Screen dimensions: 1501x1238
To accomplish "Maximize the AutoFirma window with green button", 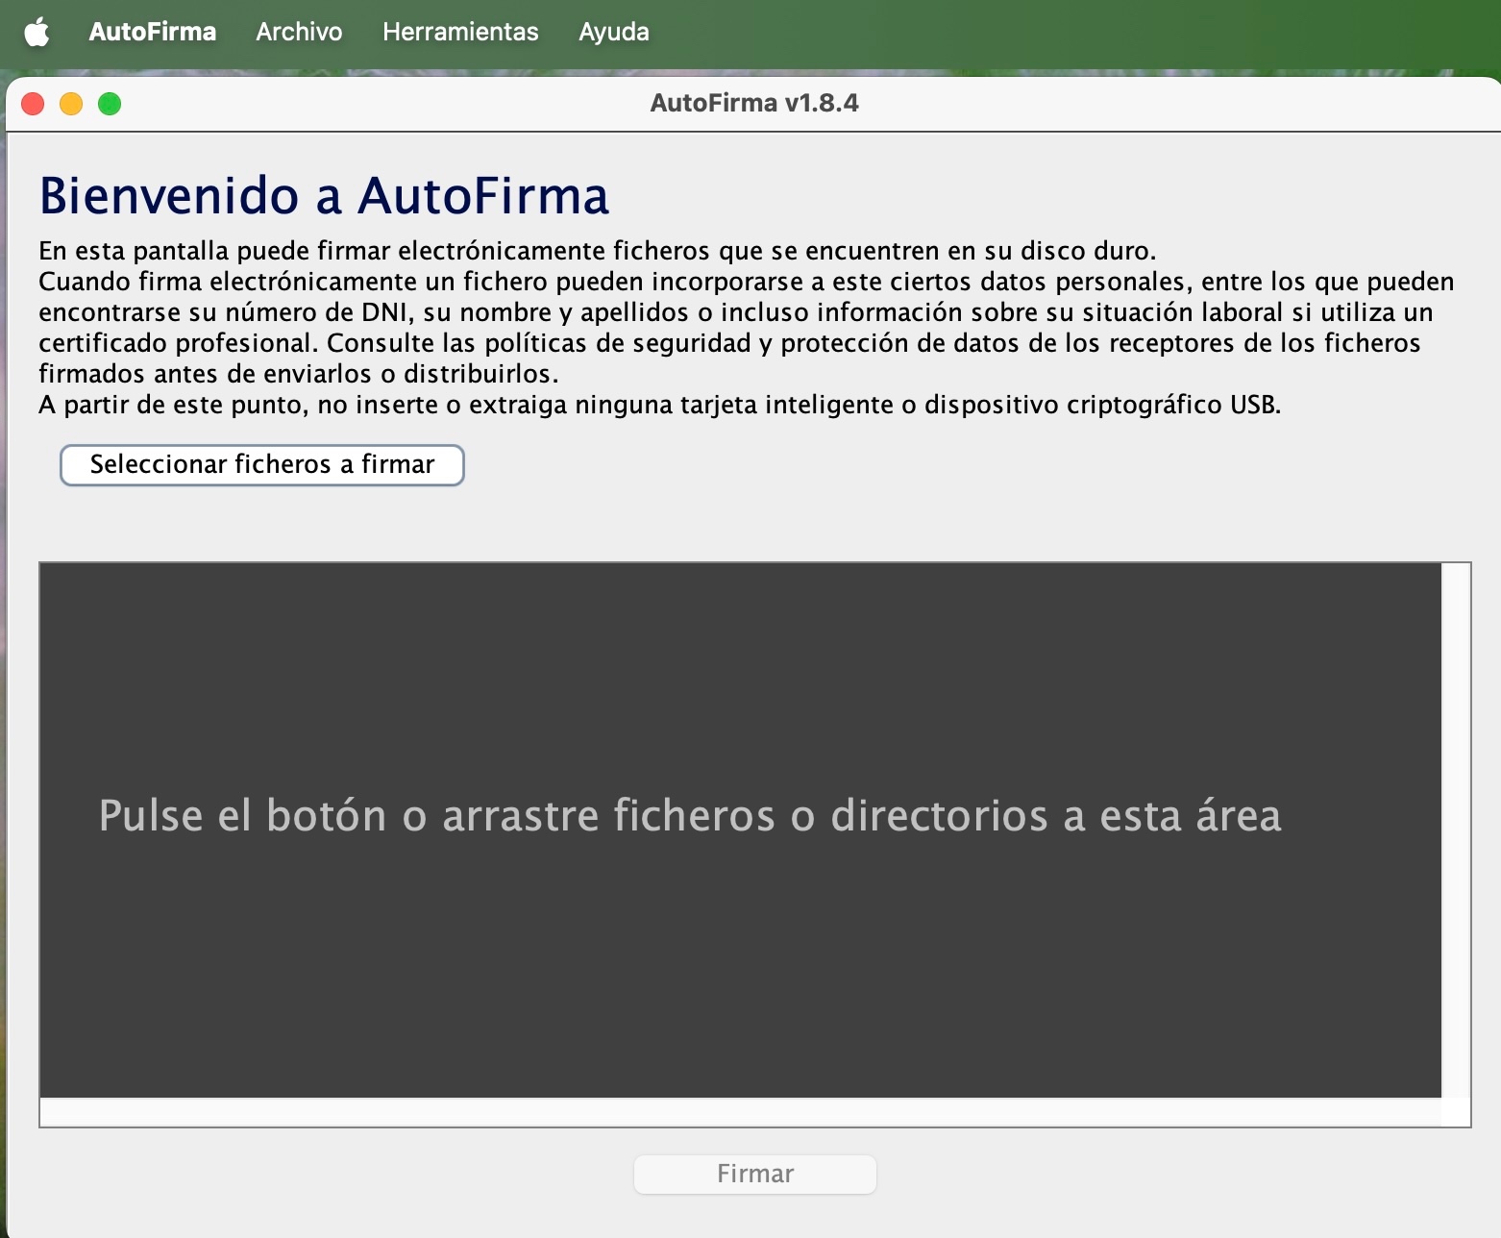I will 110,103.
